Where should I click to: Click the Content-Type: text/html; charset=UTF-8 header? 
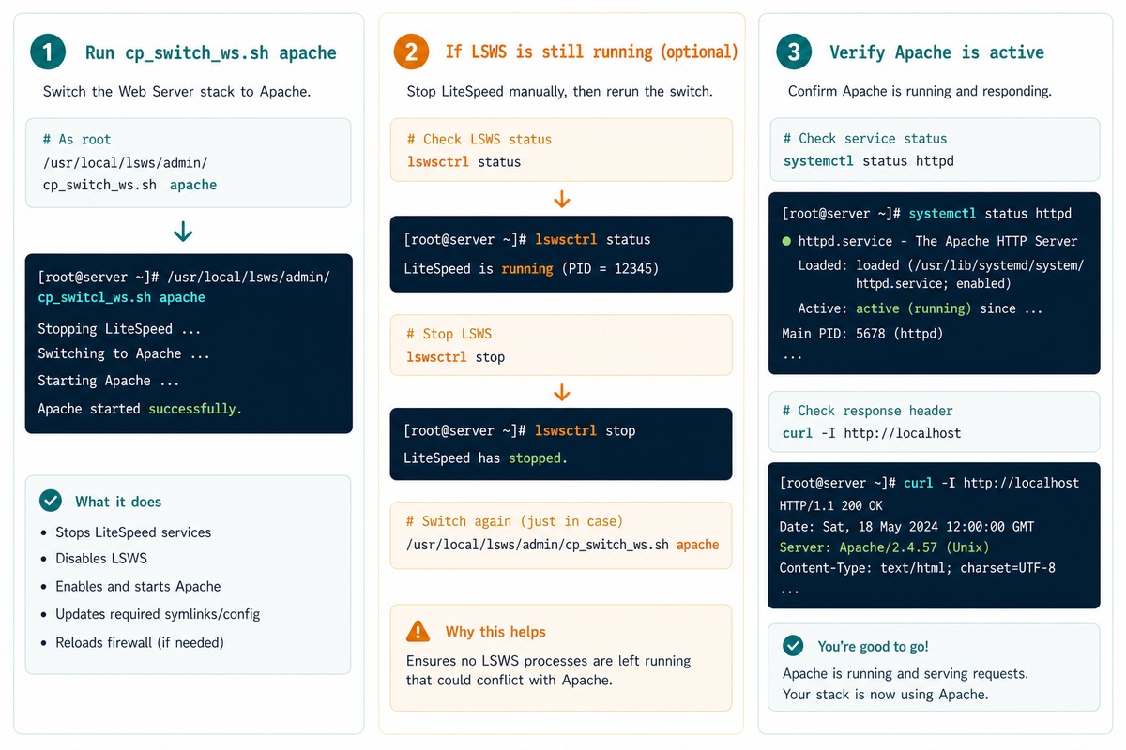click(x=918, y=568)
